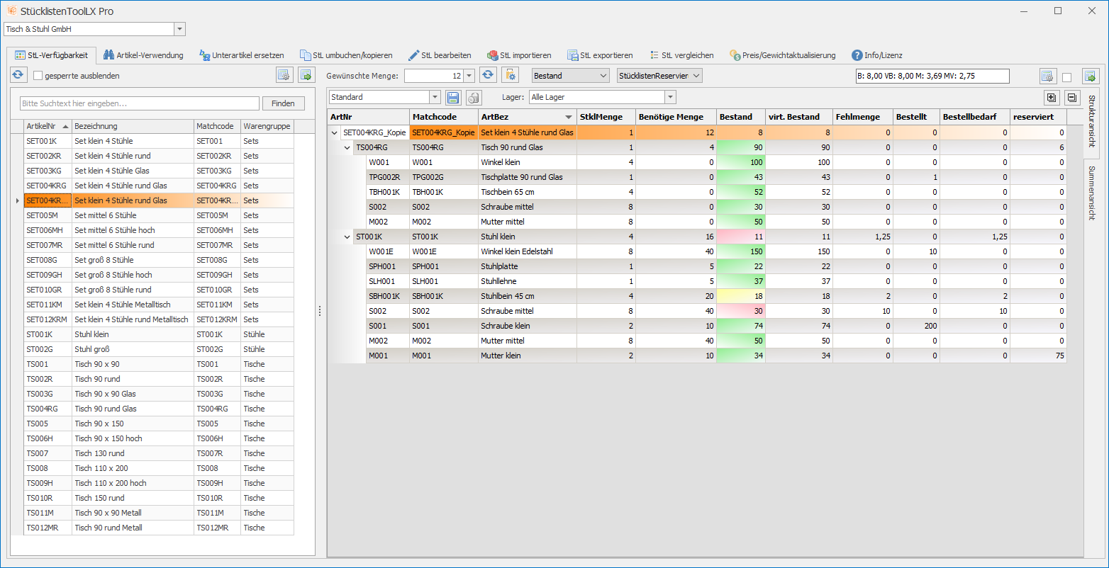Image resolution: width=1109 pixels, height=568 pixels.
Task: Open grid settings icon above the article list
Action: pyautogui.click(x=284, y=75)
